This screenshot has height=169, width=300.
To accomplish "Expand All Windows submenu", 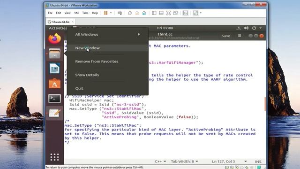I will click(x=108, y=34).
